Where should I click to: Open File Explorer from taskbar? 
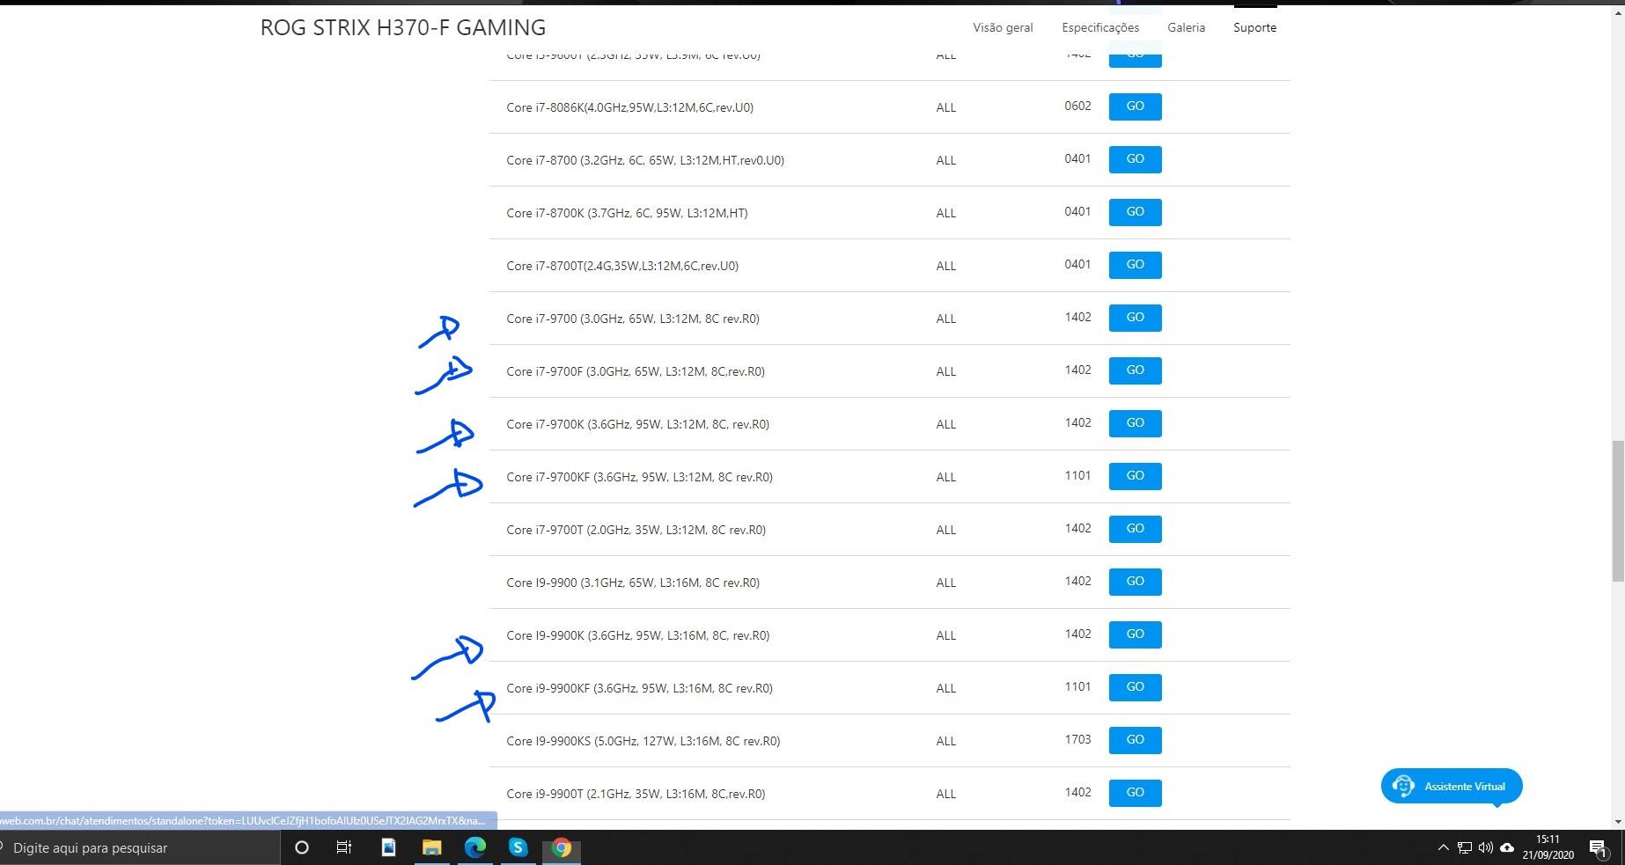[431, 847]
